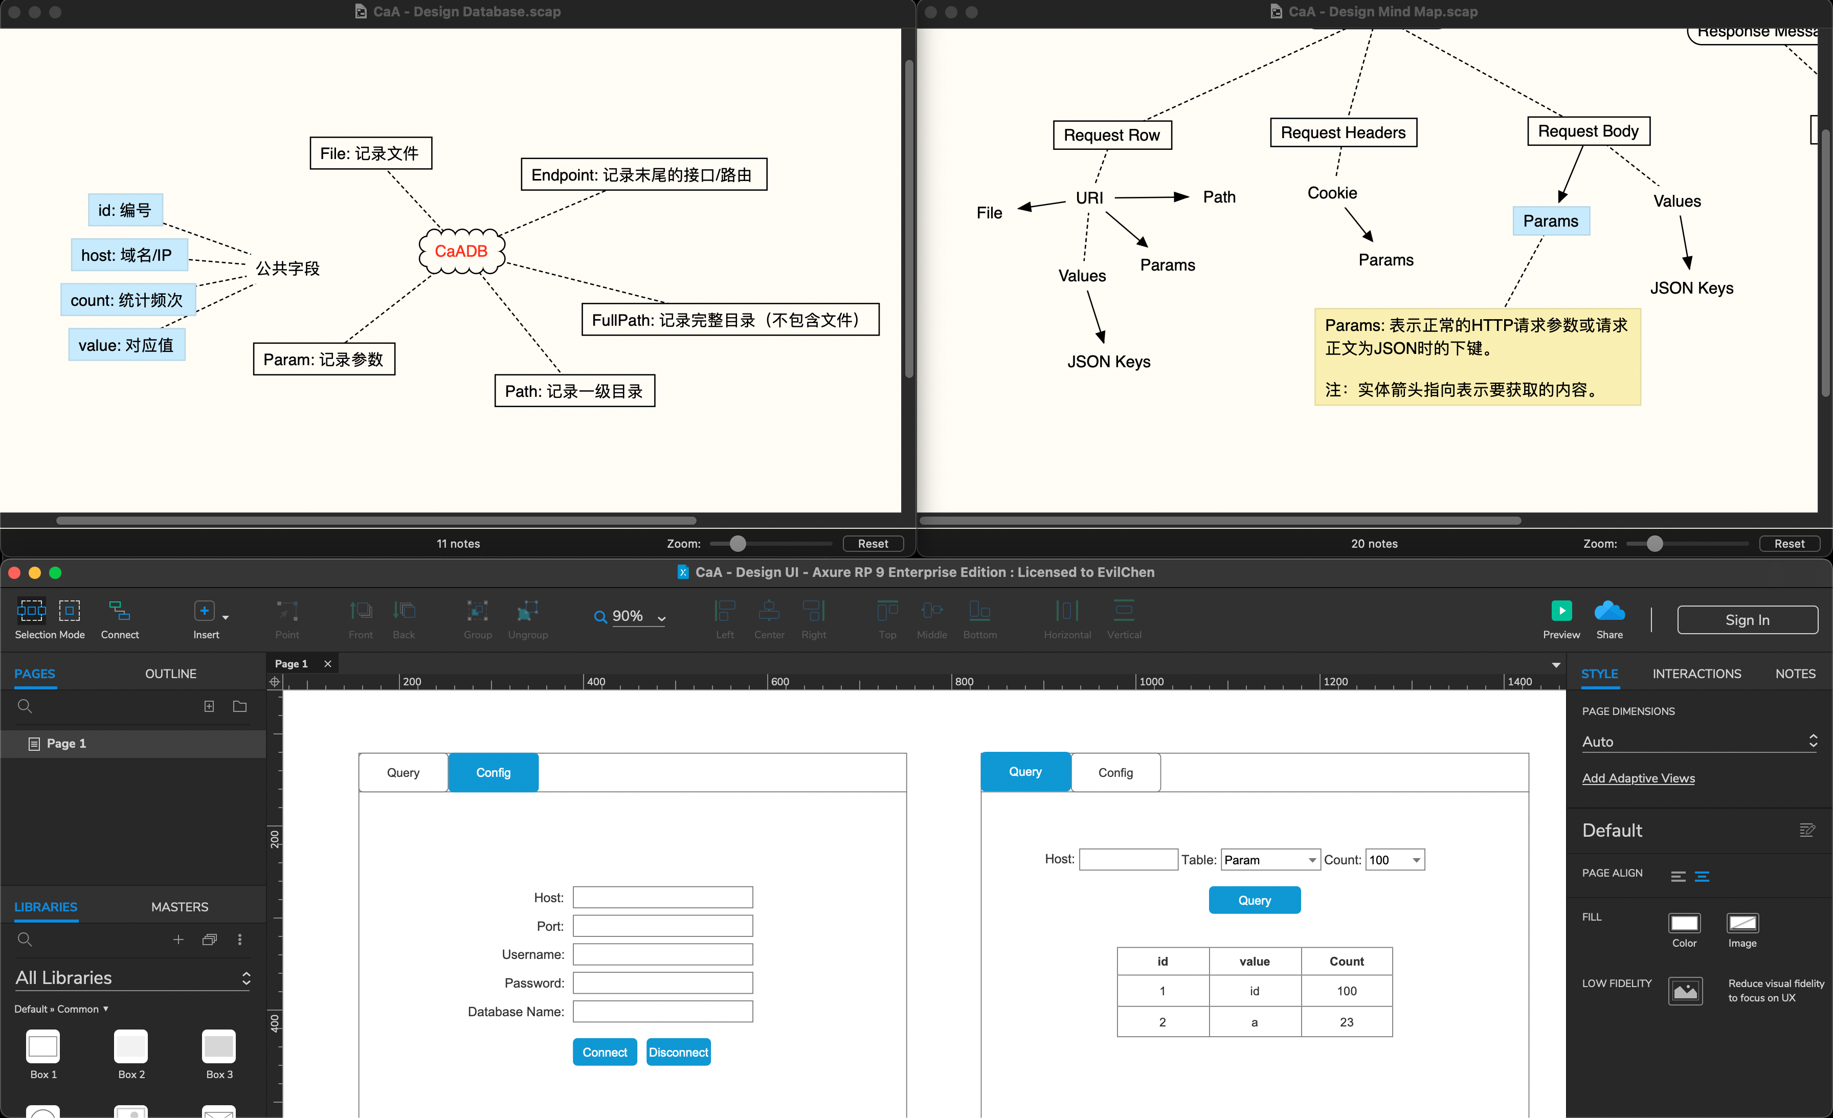
Task: Click the Low Fidelity image icon
Action: coord(1685,990)
